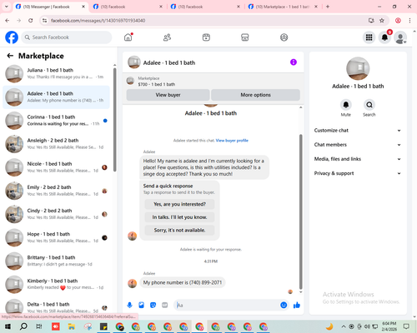Viewport: 417px width, 333px height.
Task: Click the browser address bar URL
Action: pyautogui.click(x=98, y=21)
